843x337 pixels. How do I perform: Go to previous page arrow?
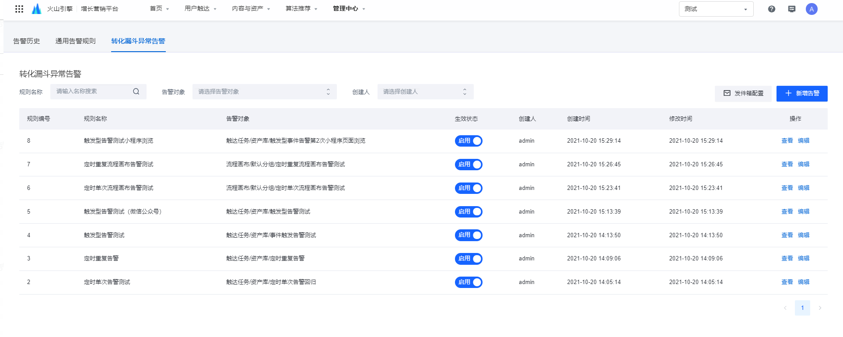pyautogui.click(x=785, y=308)
